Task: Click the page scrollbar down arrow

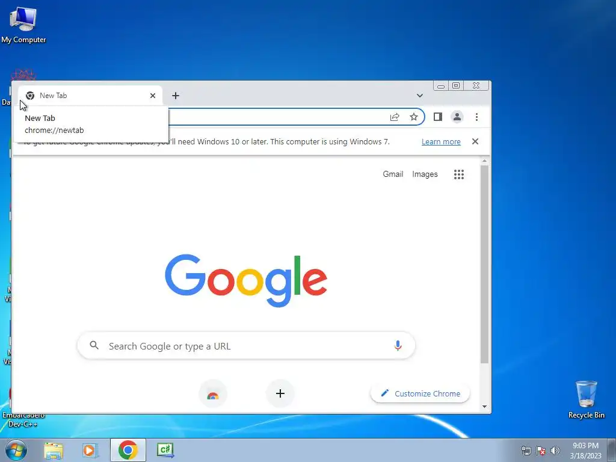Action: (484, 407)
